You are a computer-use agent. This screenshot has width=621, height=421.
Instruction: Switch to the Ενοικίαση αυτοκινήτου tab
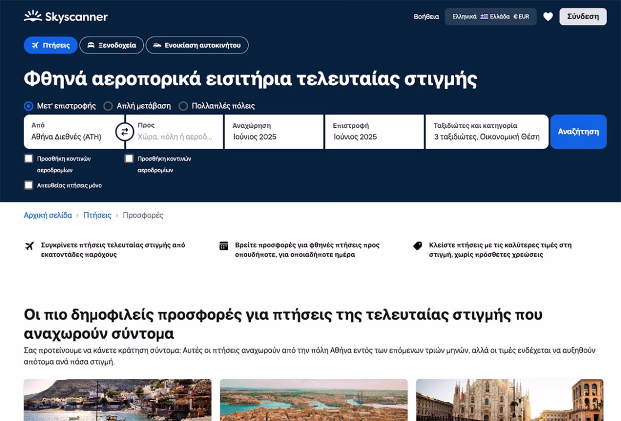coord(197,45)
